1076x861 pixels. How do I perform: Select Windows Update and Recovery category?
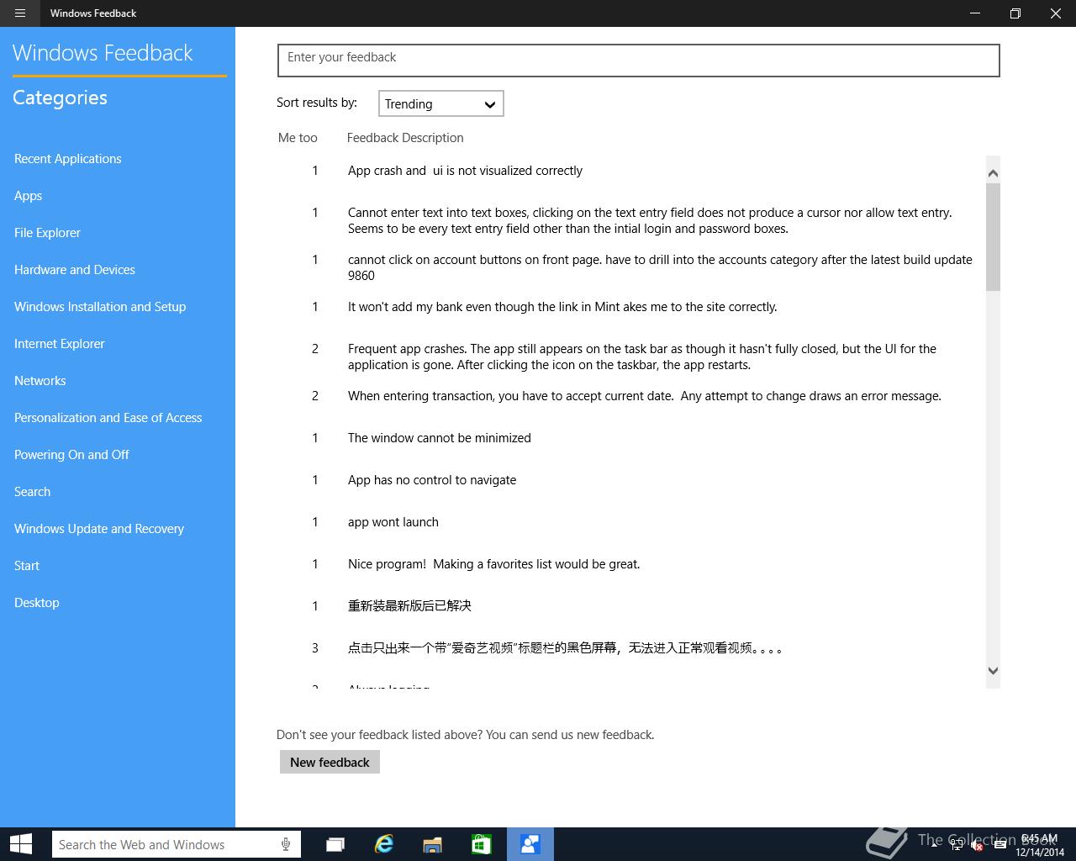coord(99,529)
